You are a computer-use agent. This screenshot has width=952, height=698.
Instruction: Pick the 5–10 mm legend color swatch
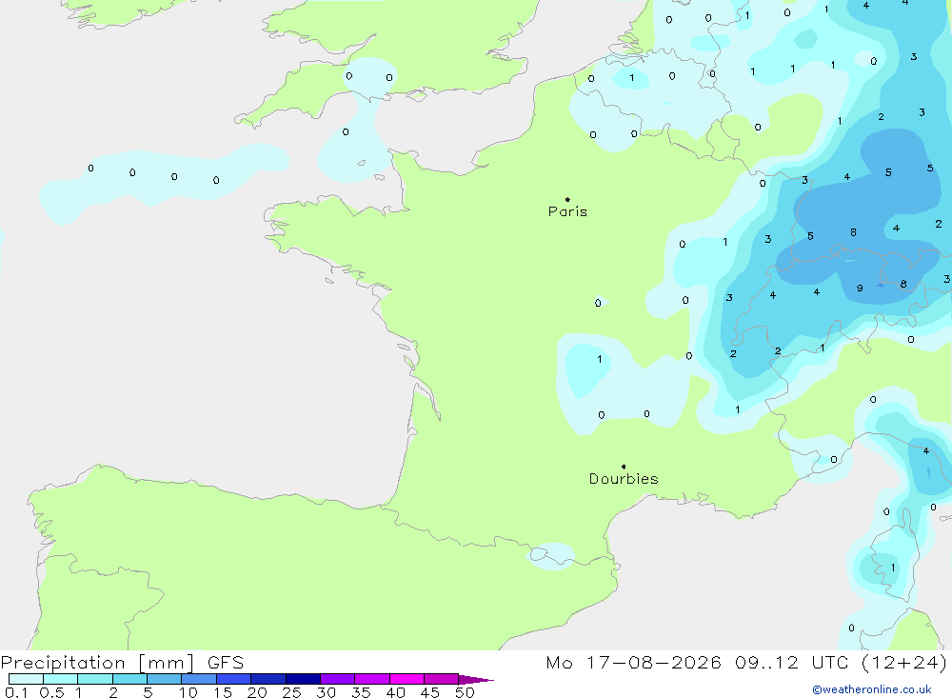click(165, 679)
